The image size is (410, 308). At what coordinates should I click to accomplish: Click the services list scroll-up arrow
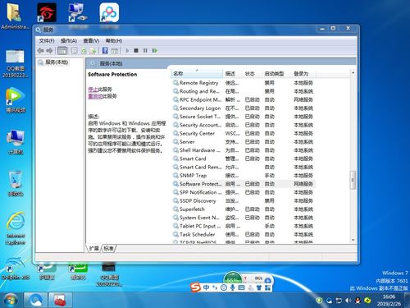353,73
